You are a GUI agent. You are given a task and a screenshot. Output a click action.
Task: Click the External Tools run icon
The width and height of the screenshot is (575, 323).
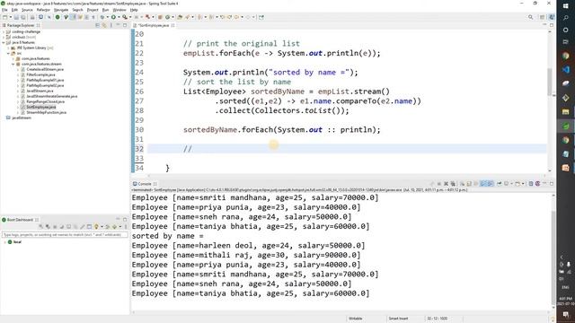[x=125, y=17]
